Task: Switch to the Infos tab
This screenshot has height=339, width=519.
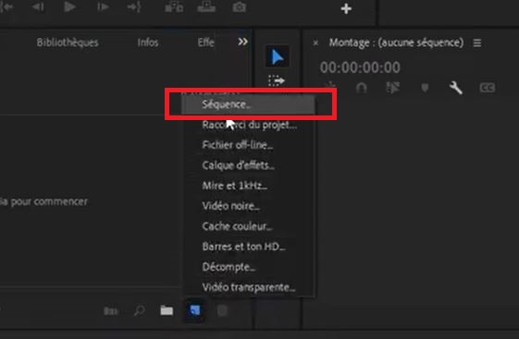Action: point(148,42)
